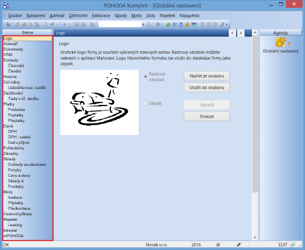Click the vertical scrollbar down arrow
This screenshot has height=250, width=305.
coord(255,237)
